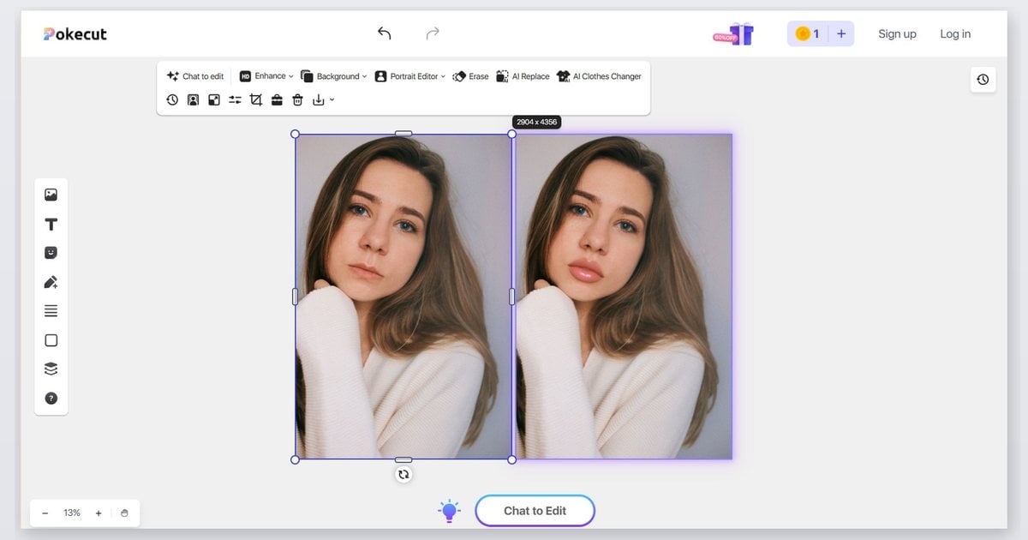Zoom out with the minus button
Image resolution: width=1028 pixels, height=540 pixels.
[45, 513]
